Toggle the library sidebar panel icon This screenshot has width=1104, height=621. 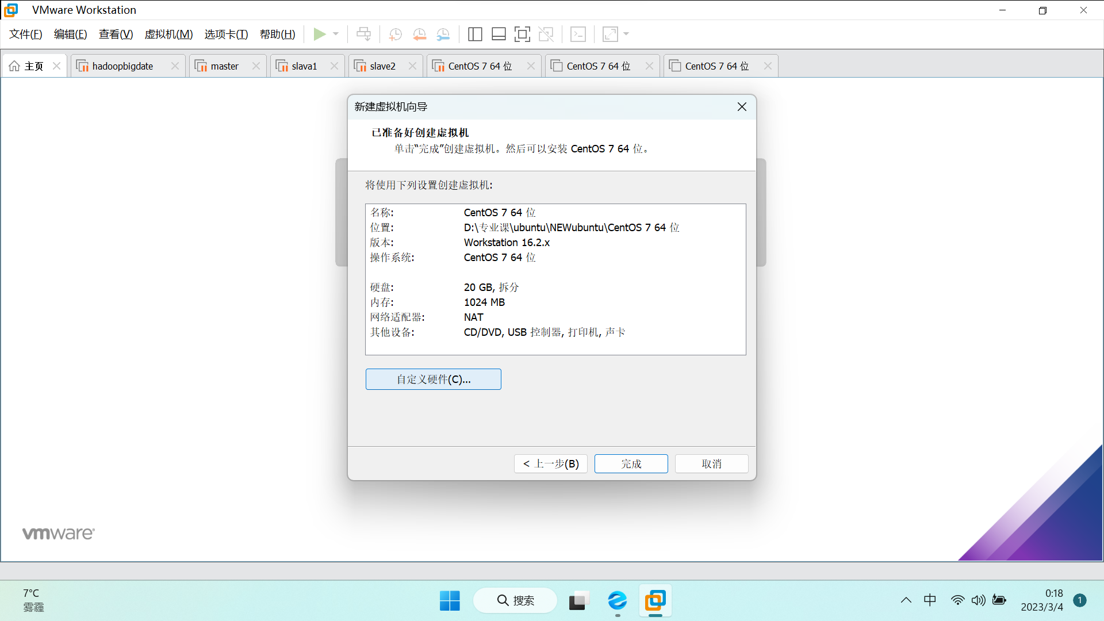point(475,34)
